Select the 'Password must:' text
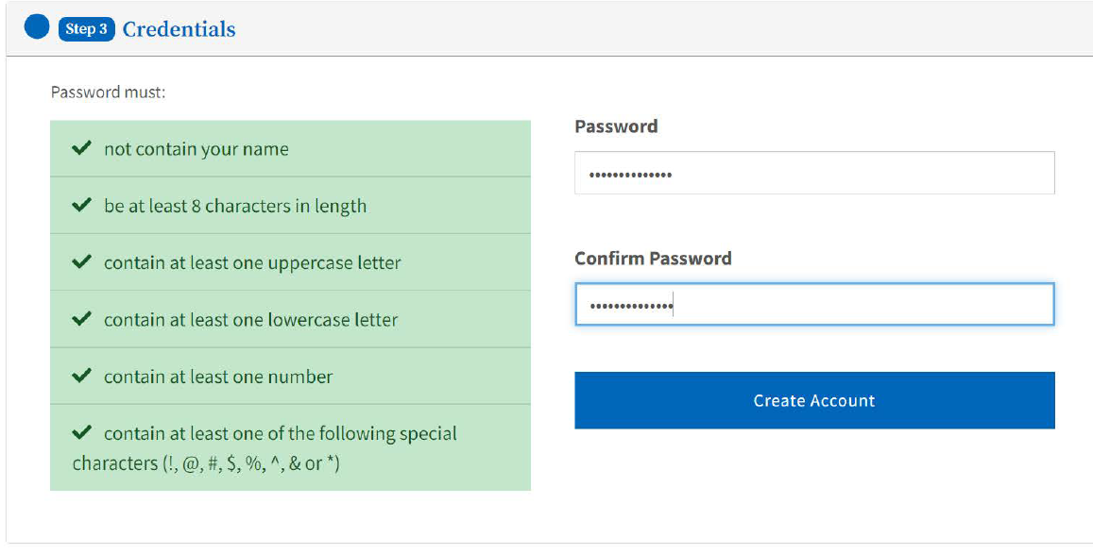Screen dimensions: 1093x554 tap(108, 92)
